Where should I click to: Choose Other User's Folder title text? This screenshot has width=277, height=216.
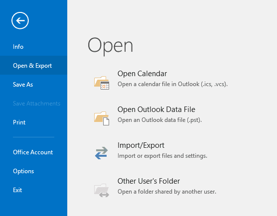[x=149, y=181]
